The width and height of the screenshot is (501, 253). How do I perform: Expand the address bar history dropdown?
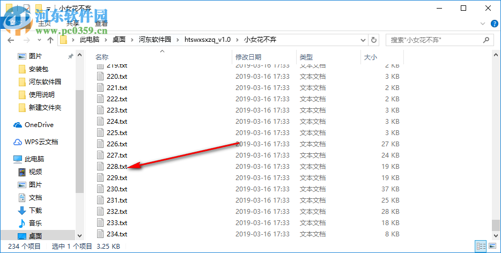tap(363, 40)
